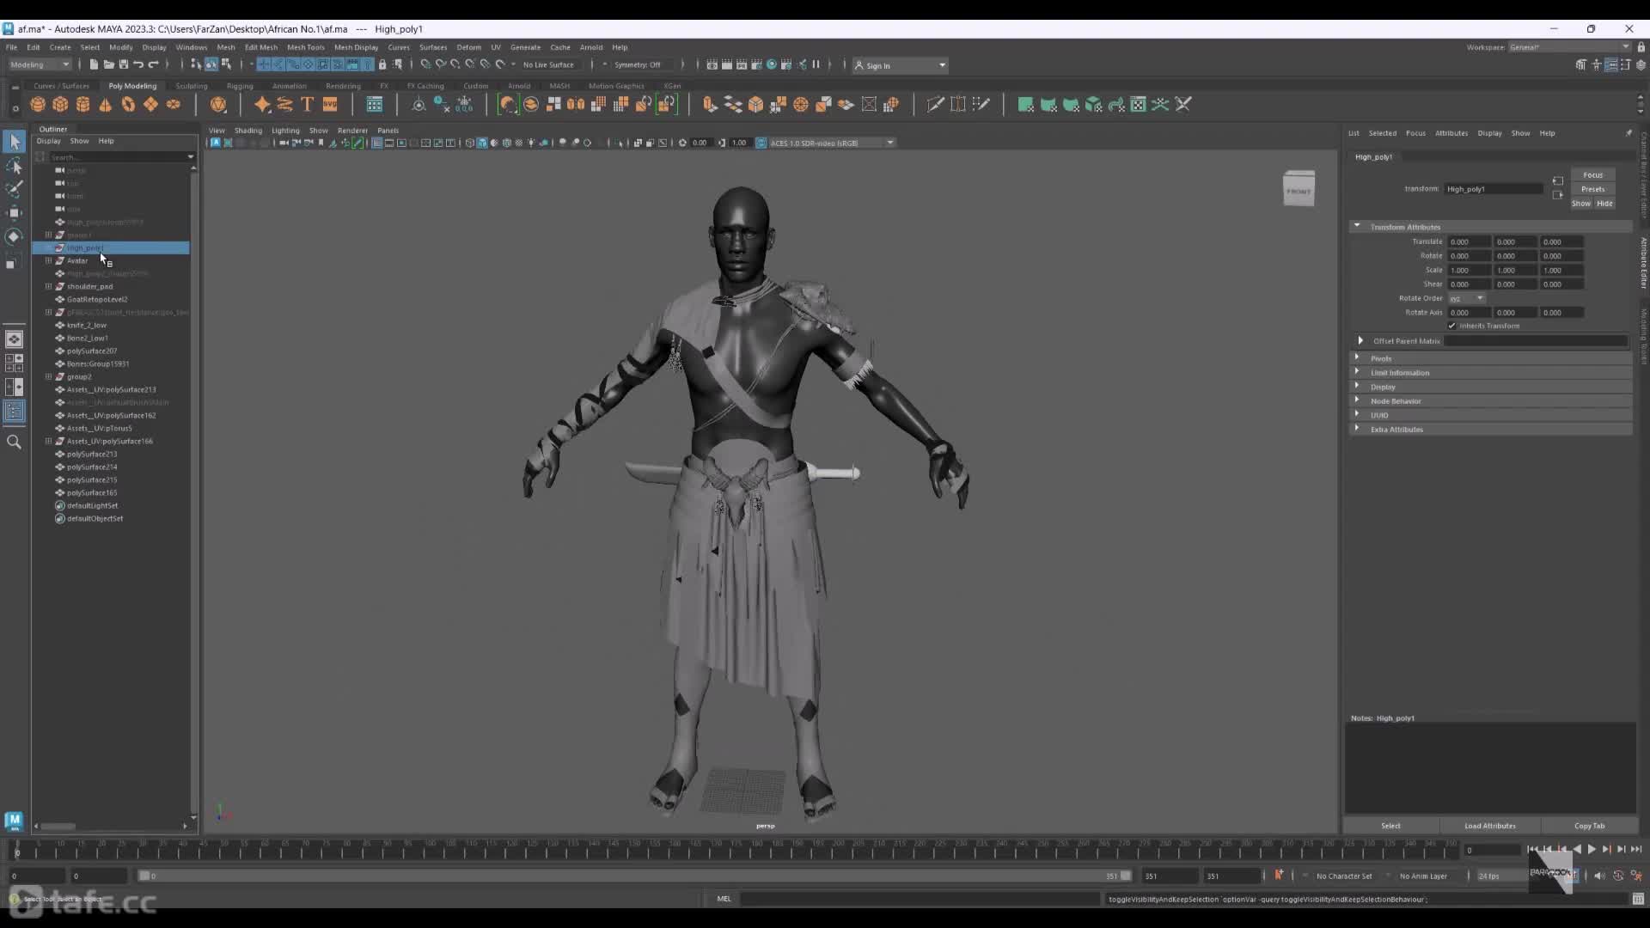Open the Edit Mesh menu

260,47
